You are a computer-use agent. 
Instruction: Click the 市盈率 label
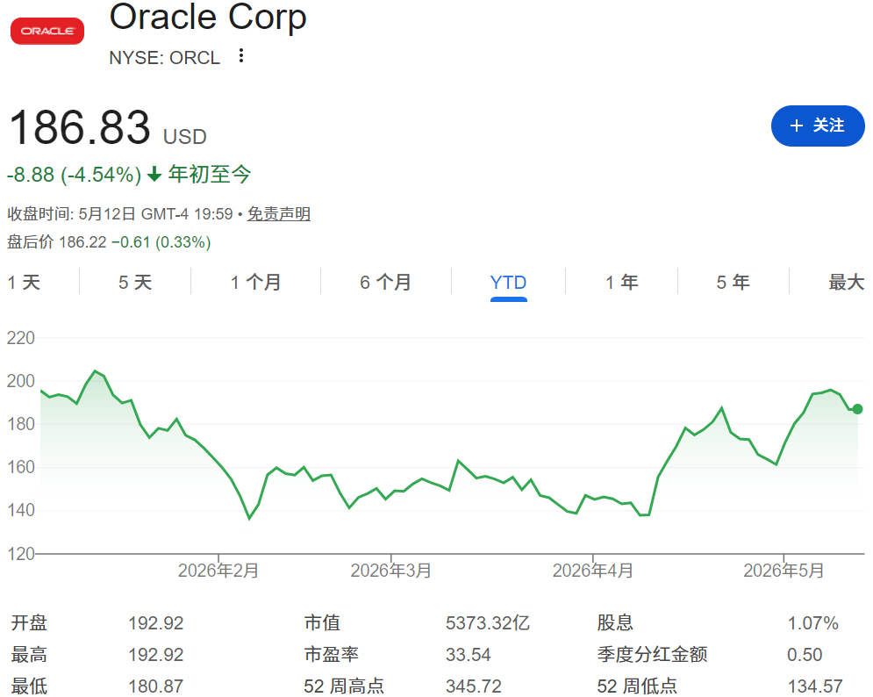coord(332,655)
